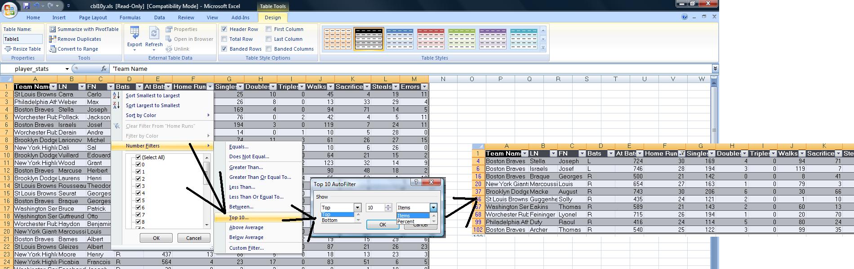Switch to the Page Layout tab
Screen dimensions: 854x269
pos(93,17)
